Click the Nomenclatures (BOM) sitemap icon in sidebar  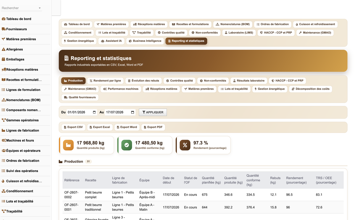click(4, 100)
